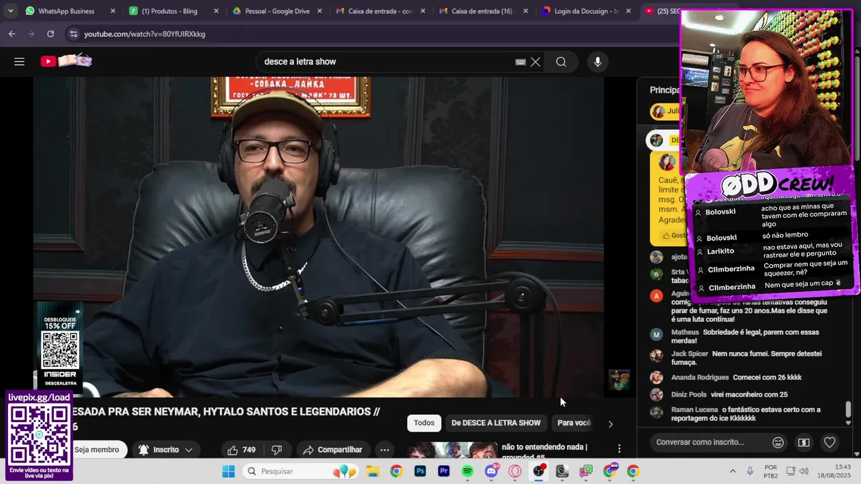The height and width of the screenshot is (484, 861).
Task: Open more actions ellipsis below video
Action: pyautogui.click(x=385, y=450)
